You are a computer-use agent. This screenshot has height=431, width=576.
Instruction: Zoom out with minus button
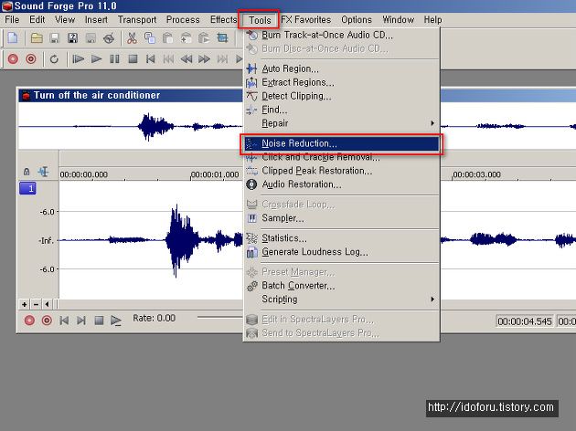click(36, 304)
